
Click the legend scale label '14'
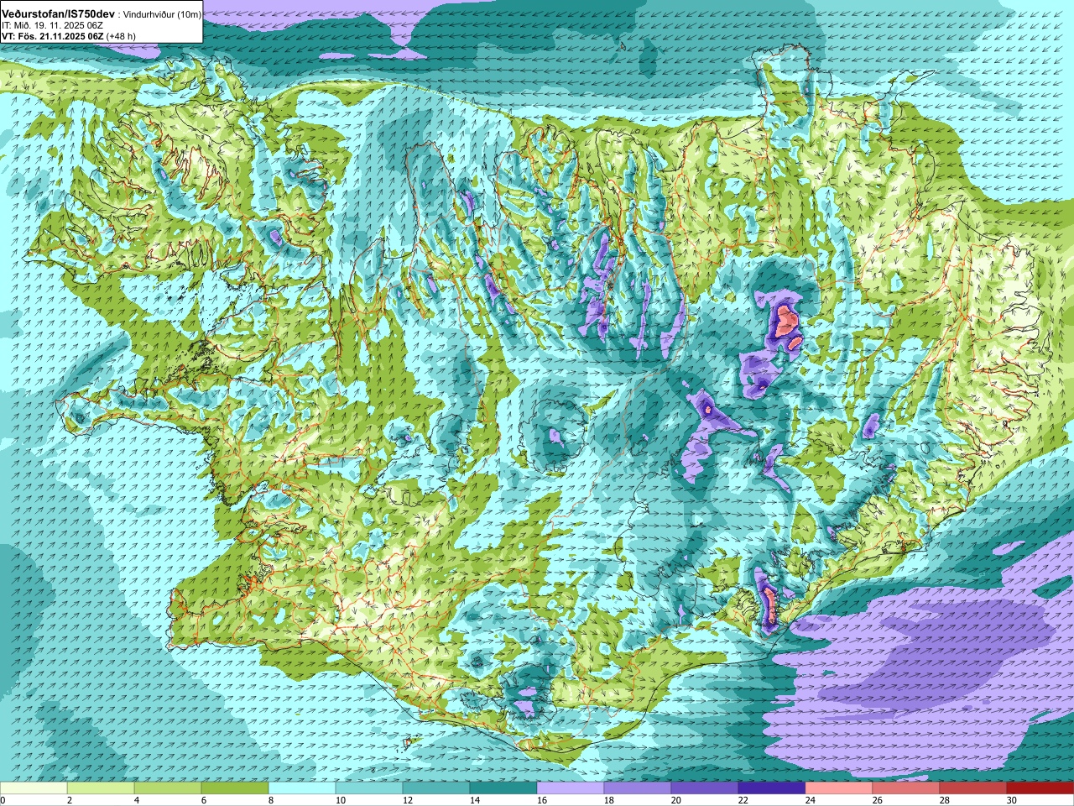coord(474,800)
